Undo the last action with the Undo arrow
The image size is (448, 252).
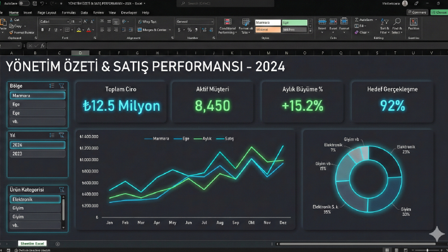click(42, 3)
